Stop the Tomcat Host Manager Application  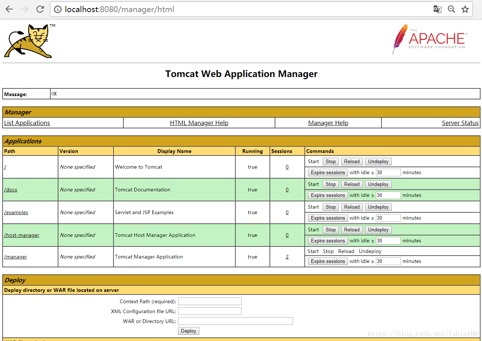coord(331,230)
